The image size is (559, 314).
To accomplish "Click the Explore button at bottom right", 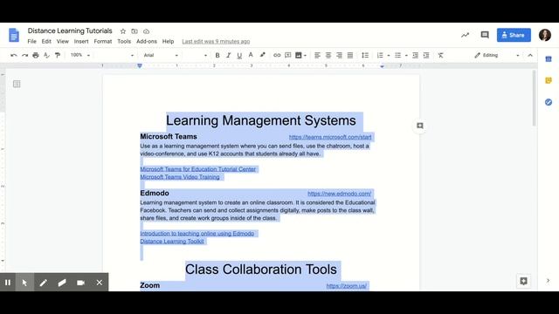I will [x=523, y=281].
